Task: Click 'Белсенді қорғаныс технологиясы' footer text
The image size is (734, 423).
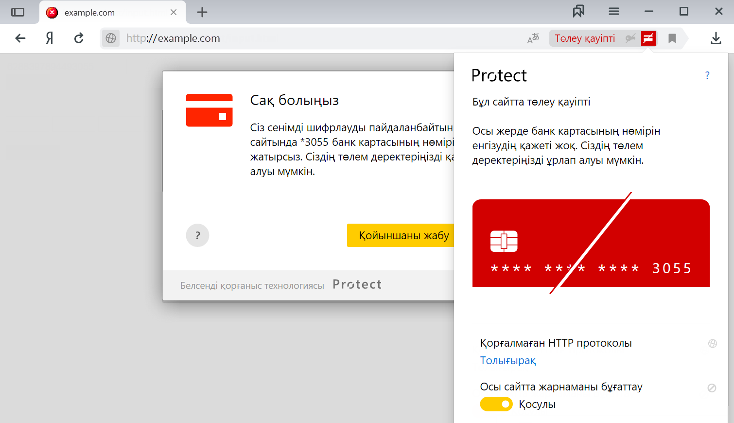Action: (252, 285)
